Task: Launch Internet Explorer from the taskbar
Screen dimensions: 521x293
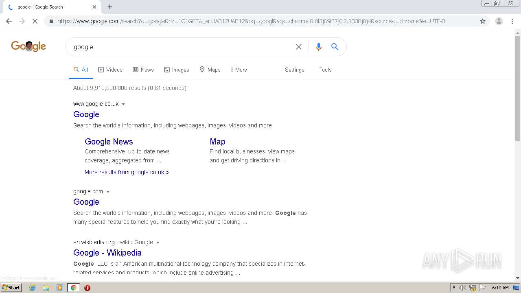Action: (x=32, y=288)
